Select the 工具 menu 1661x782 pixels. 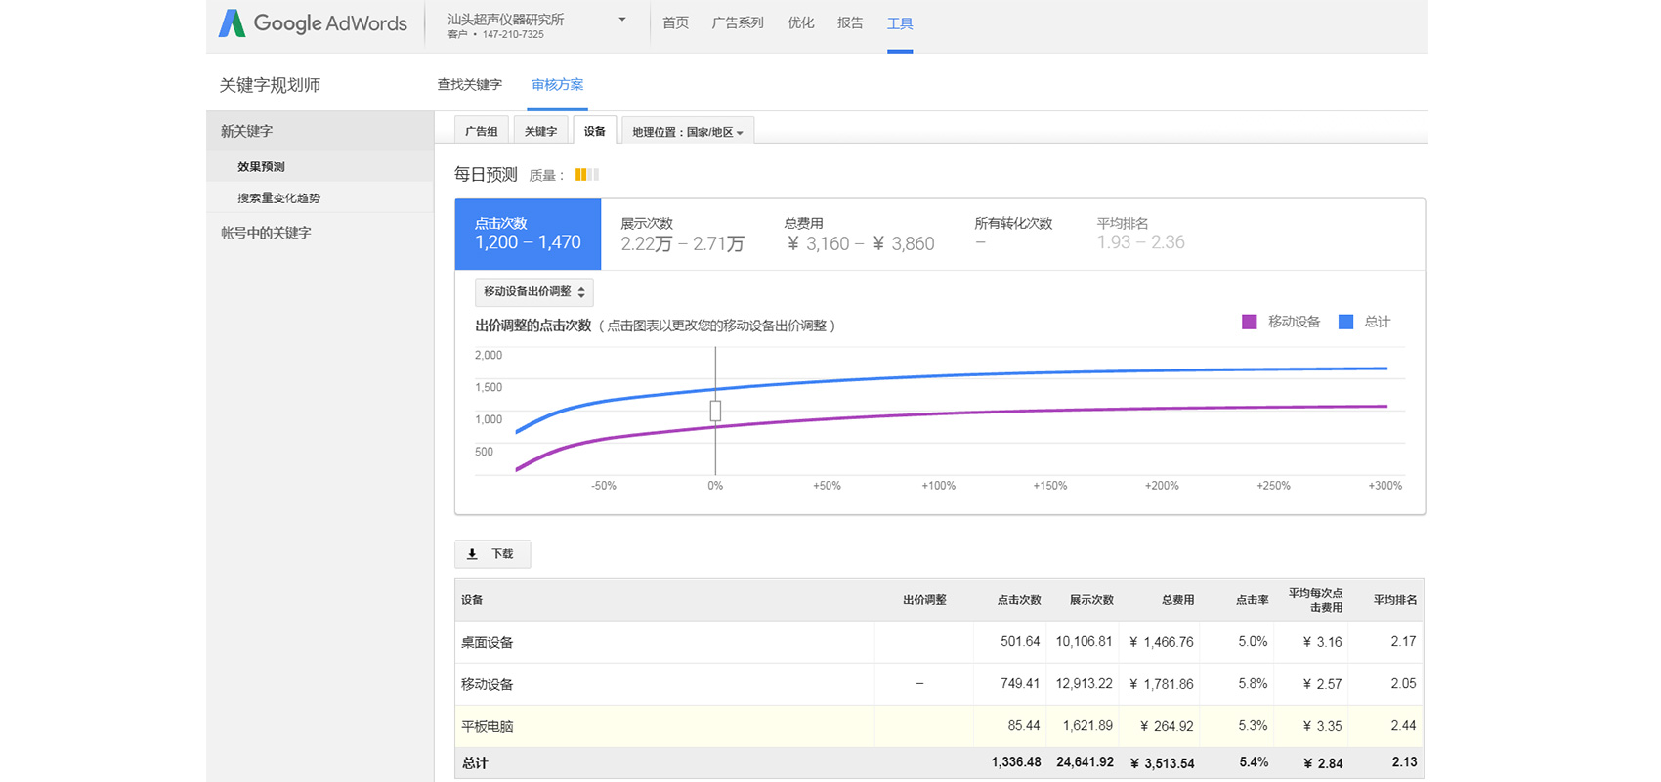click(x=900, y=23)
